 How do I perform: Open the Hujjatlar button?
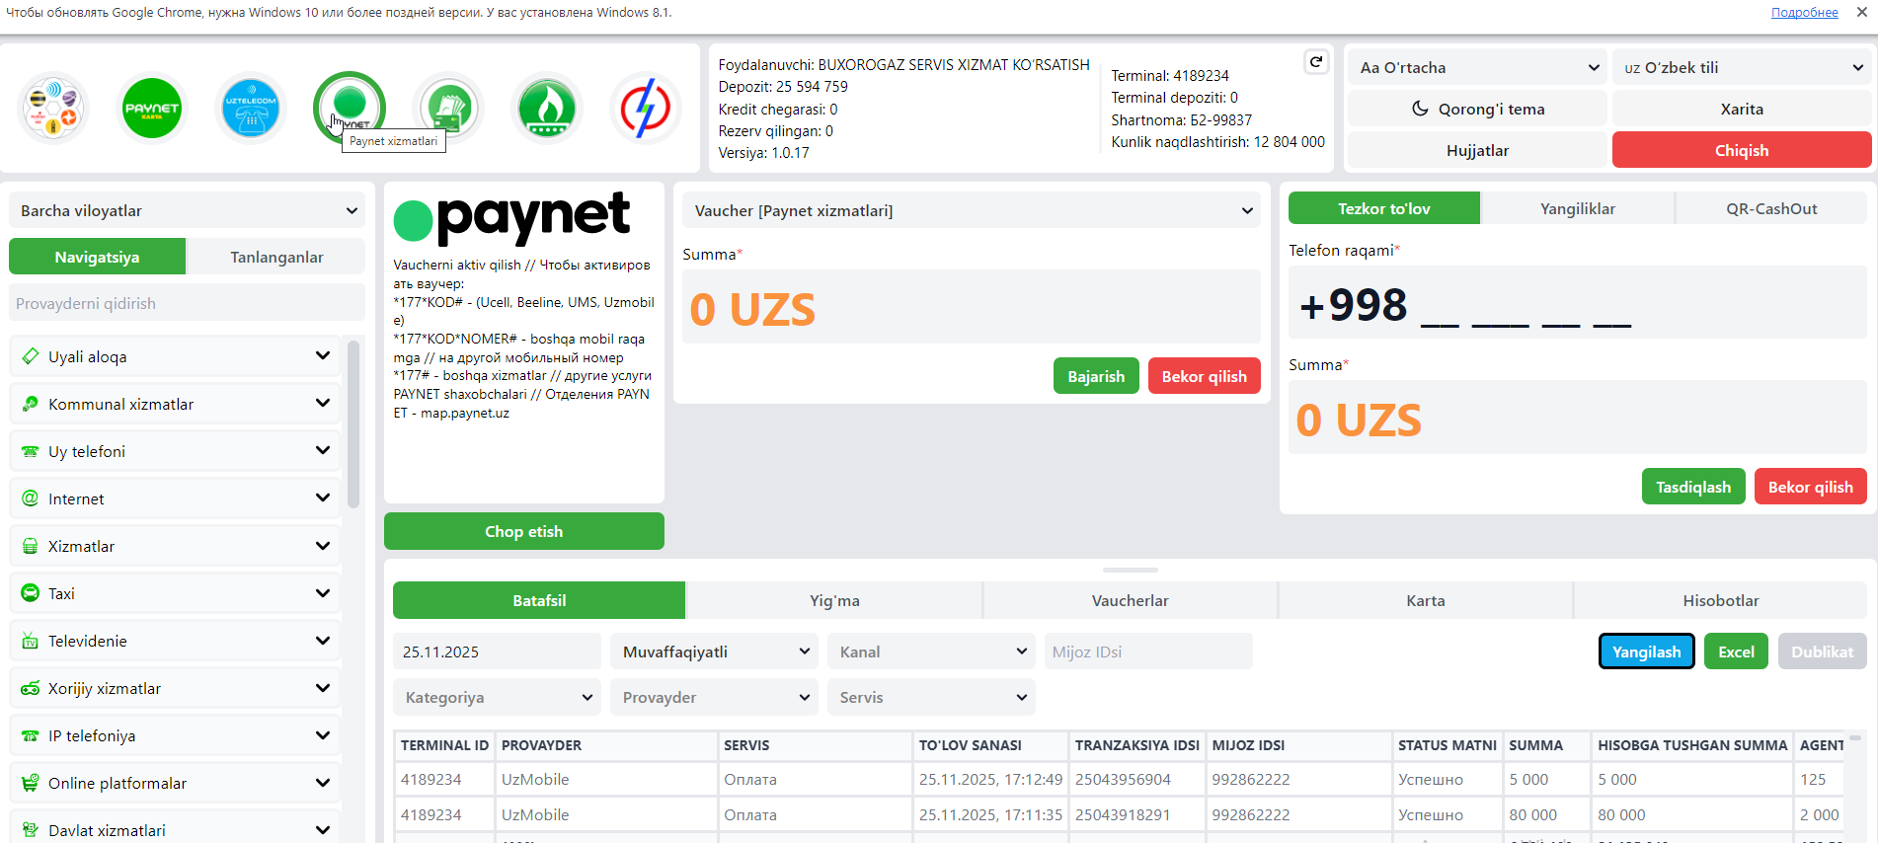click(x=1477, y=150)
